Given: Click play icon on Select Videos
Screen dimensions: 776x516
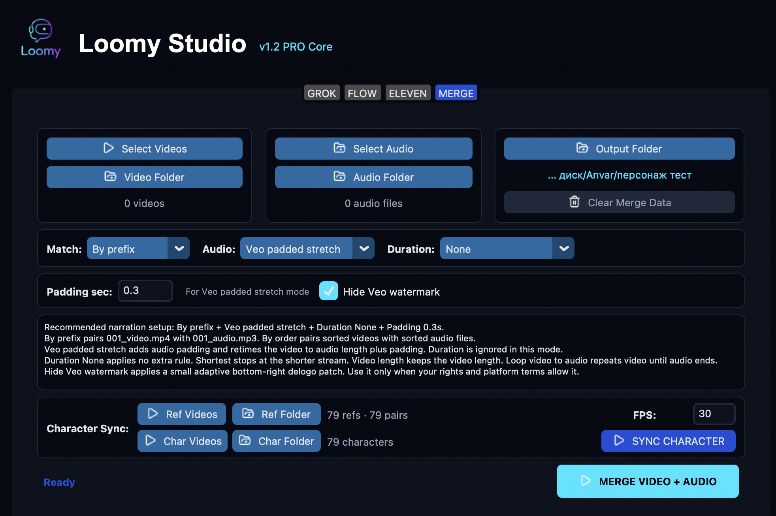Looking at the screenshot, I should coord(109,148).
